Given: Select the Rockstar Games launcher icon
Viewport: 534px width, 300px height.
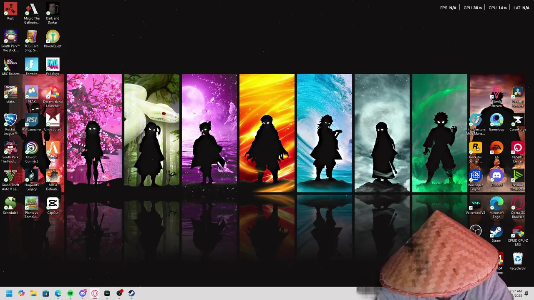Looking at the screenshot, I should pyautogui.click(x=476, y=152).
